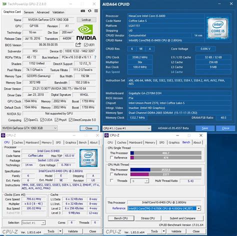Open the GeForce GTX 1060 3GB card dropdown

pyautogui.click(x=29, y=128)
